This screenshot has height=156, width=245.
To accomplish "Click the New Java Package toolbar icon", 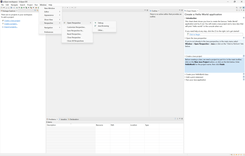I will click(36, 8).
